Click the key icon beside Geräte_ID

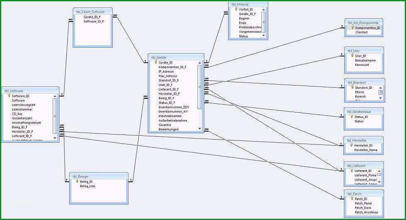click(156, 62)
